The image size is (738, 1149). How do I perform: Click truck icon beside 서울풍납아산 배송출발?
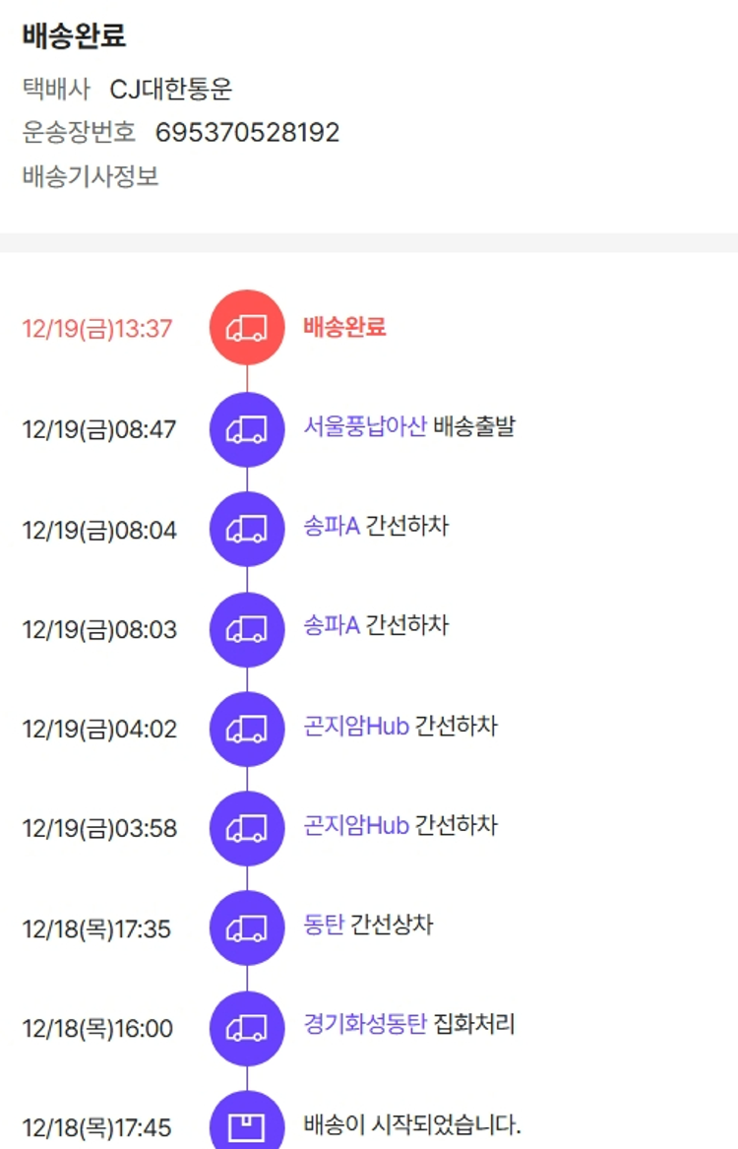click(x=247, y=429)
